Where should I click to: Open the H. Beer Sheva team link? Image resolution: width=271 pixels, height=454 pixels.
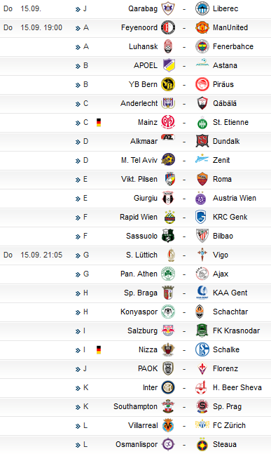pos(237,387)
